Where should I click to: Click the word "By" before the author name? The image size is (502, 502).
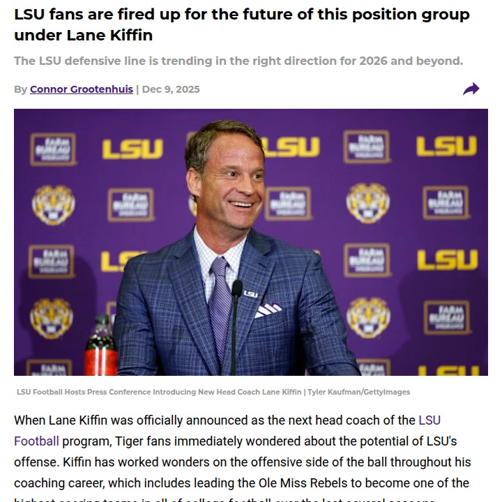[x=20, y=89]
